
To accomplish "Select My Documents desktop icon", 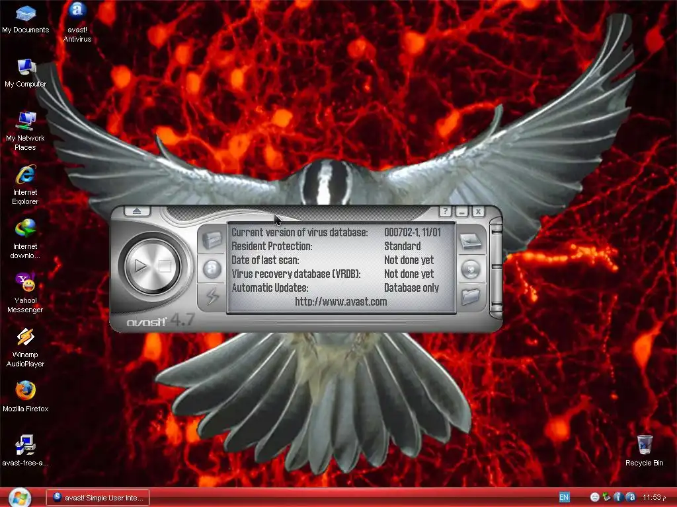I will [x=26, y=18].
